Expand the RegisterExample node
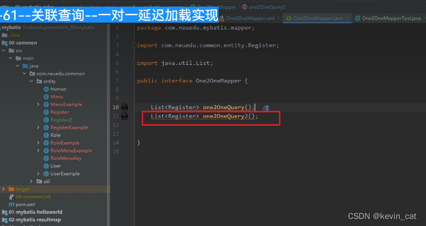This screenshot has height=226, width=426. pyautogui.click(x=38, y=127)
